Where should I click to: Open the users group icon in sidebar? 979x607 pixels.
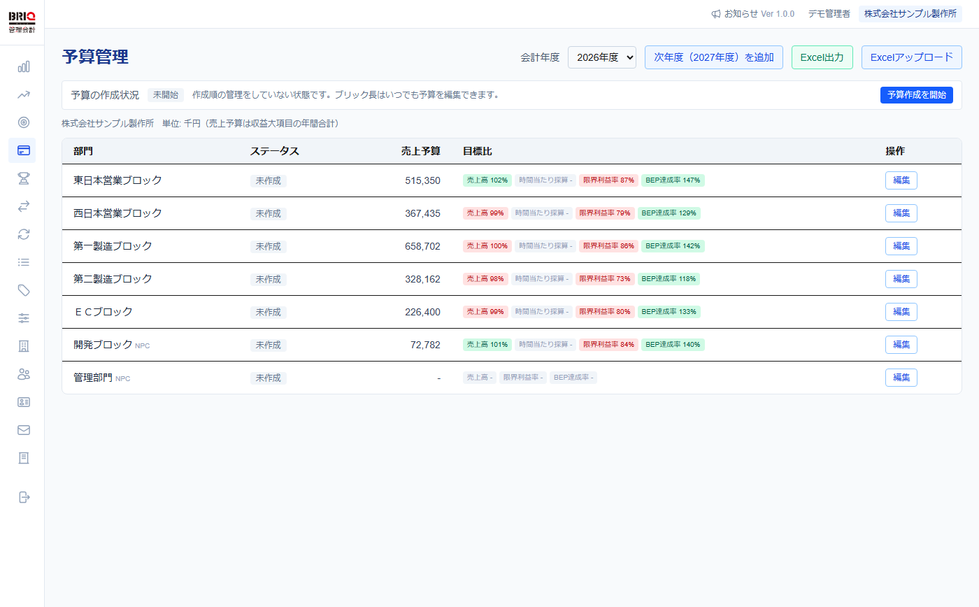click(24, 374)
